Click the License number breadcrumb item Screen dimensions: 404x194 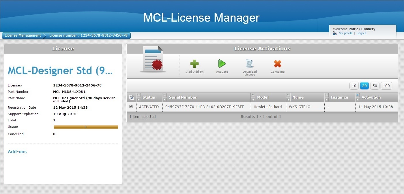88,35
